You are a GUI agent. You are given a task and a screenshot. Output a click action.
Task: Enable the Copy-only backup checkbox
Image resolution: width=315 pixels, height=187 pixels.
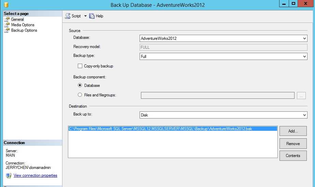(x=80, y=66)
